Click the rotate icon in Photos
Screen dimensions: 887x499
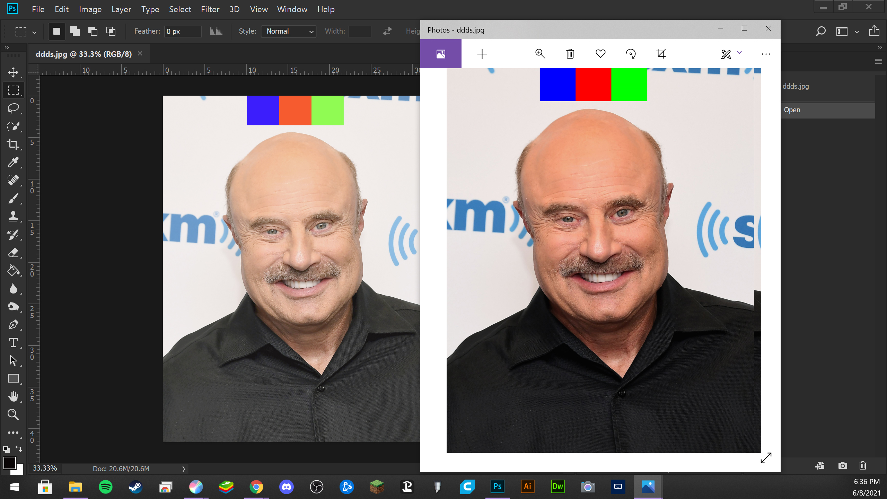tap(631, 54)
